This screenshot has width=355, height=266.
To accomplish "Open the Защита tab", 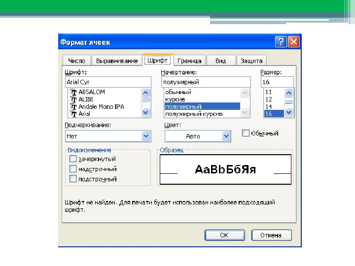I will [251, 61].
